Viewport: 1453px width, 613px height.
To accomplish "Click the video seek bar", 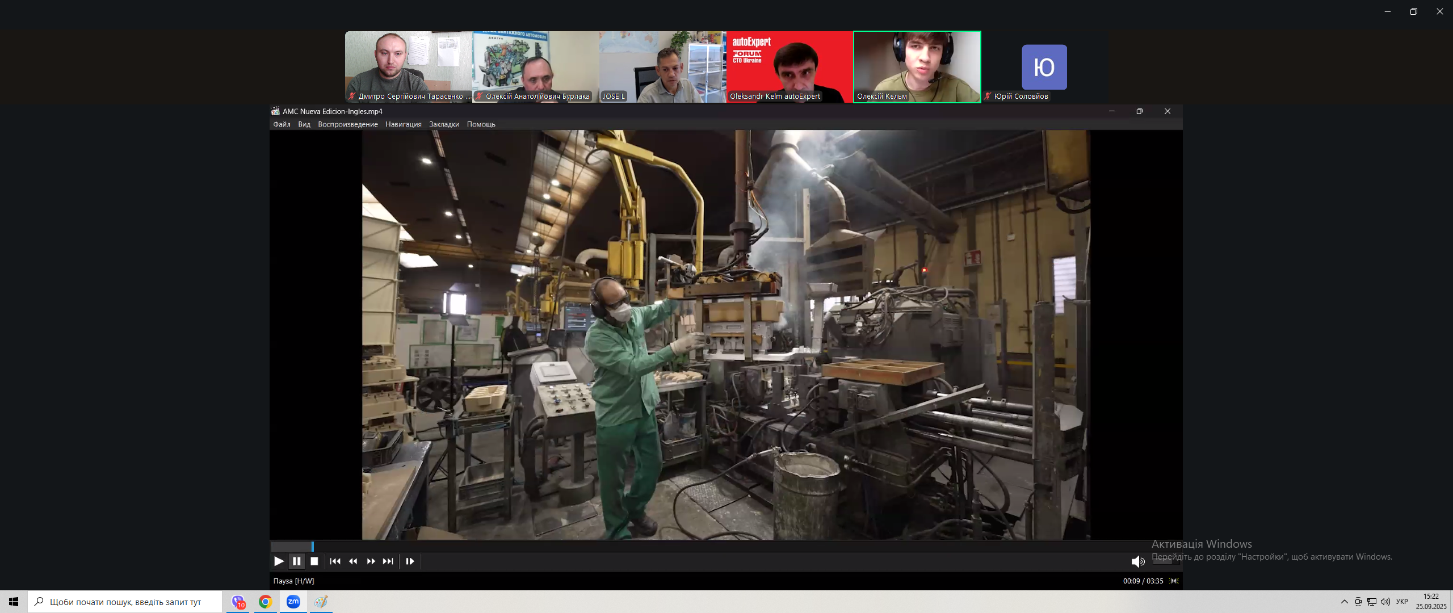I will click(x=681, y=546).
